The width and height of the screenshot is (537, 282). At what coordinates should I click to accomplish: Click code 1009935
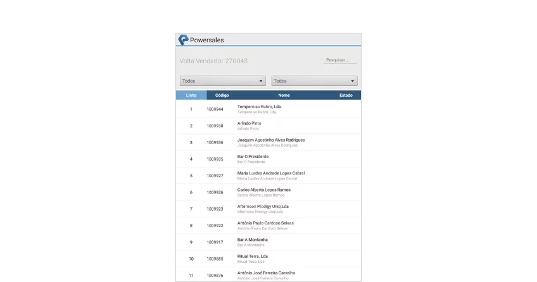215,159
